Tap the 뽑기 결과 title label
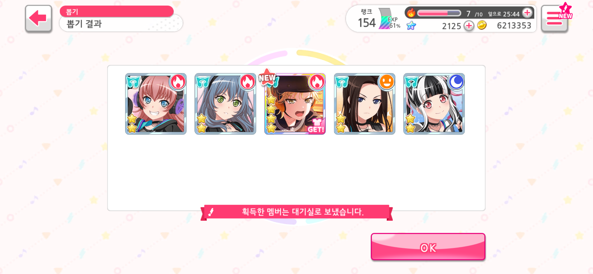The image size is (593, 274). (84, 24)
